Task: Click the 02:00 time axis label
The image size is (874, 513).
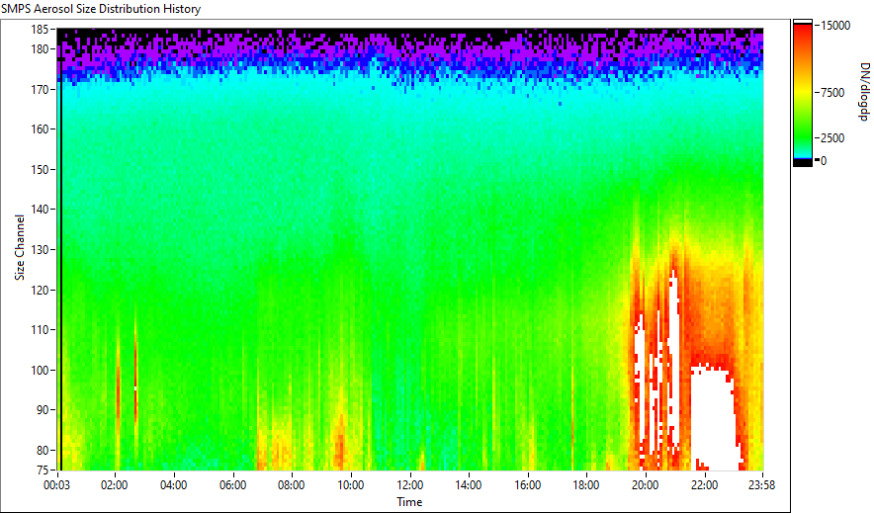Action: tap(115, 485)
